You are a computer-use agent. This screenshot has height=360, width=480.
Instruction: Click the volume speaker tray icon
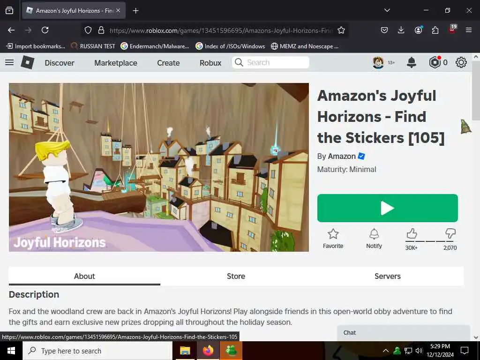(419, 351)
